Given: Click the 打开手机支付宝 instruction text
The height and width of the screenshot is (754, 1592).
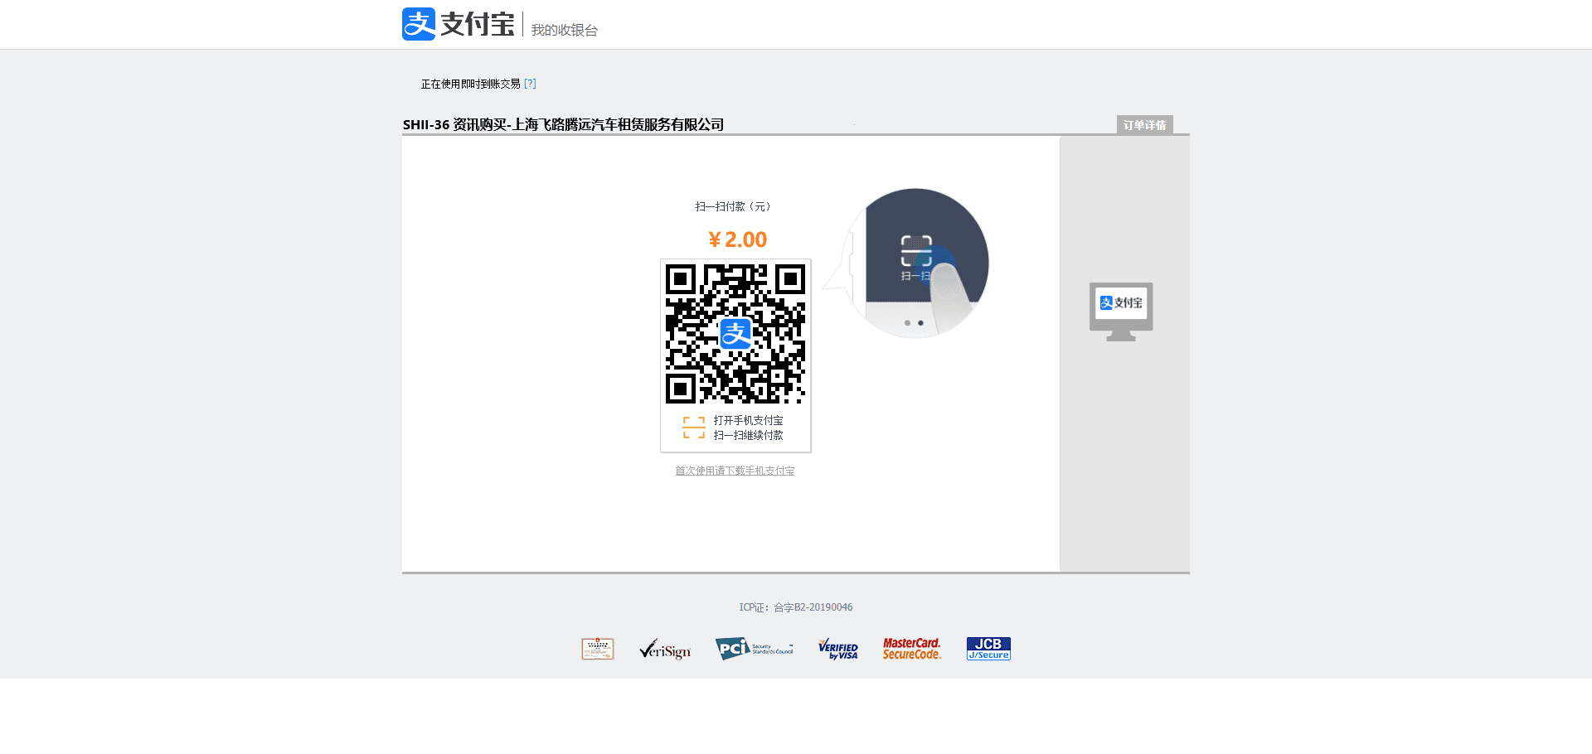Looking at the screenshot, I should [748, 420].
